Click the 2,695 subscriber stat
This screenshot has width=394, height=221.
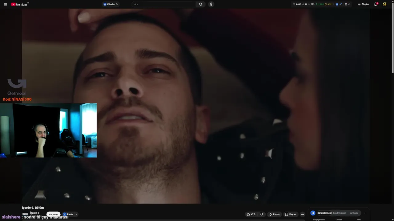click(320, 4)
